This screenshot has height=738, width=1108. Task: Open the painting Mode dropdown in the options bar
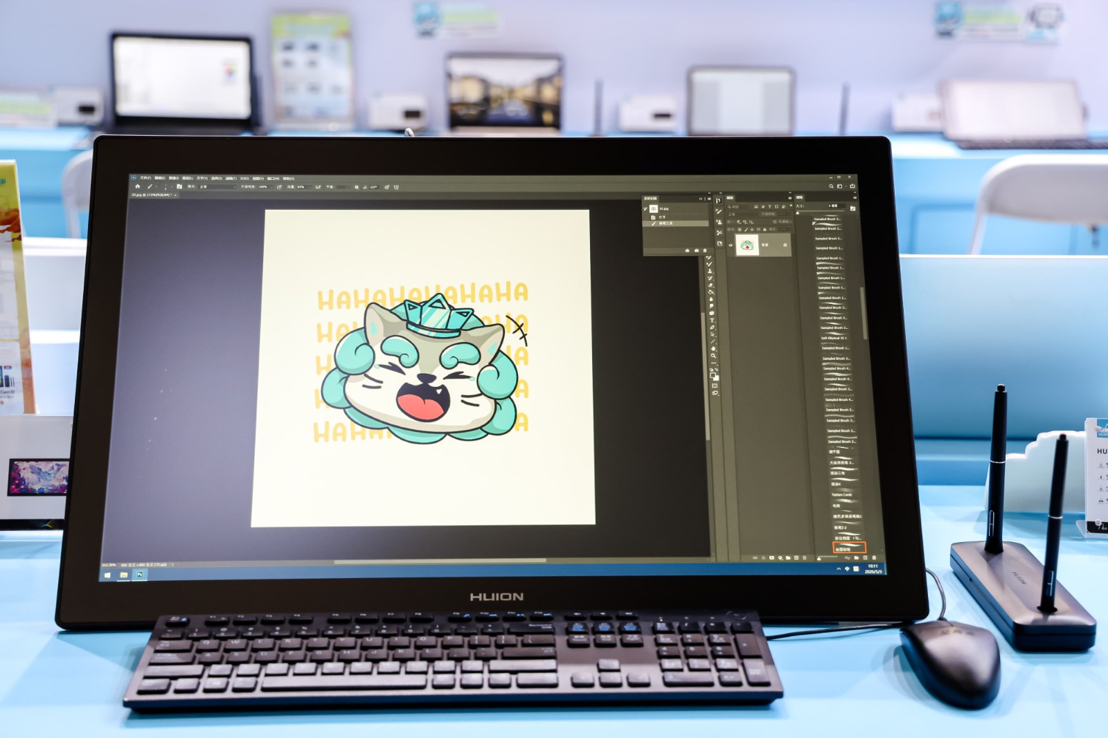coord(217,187)
